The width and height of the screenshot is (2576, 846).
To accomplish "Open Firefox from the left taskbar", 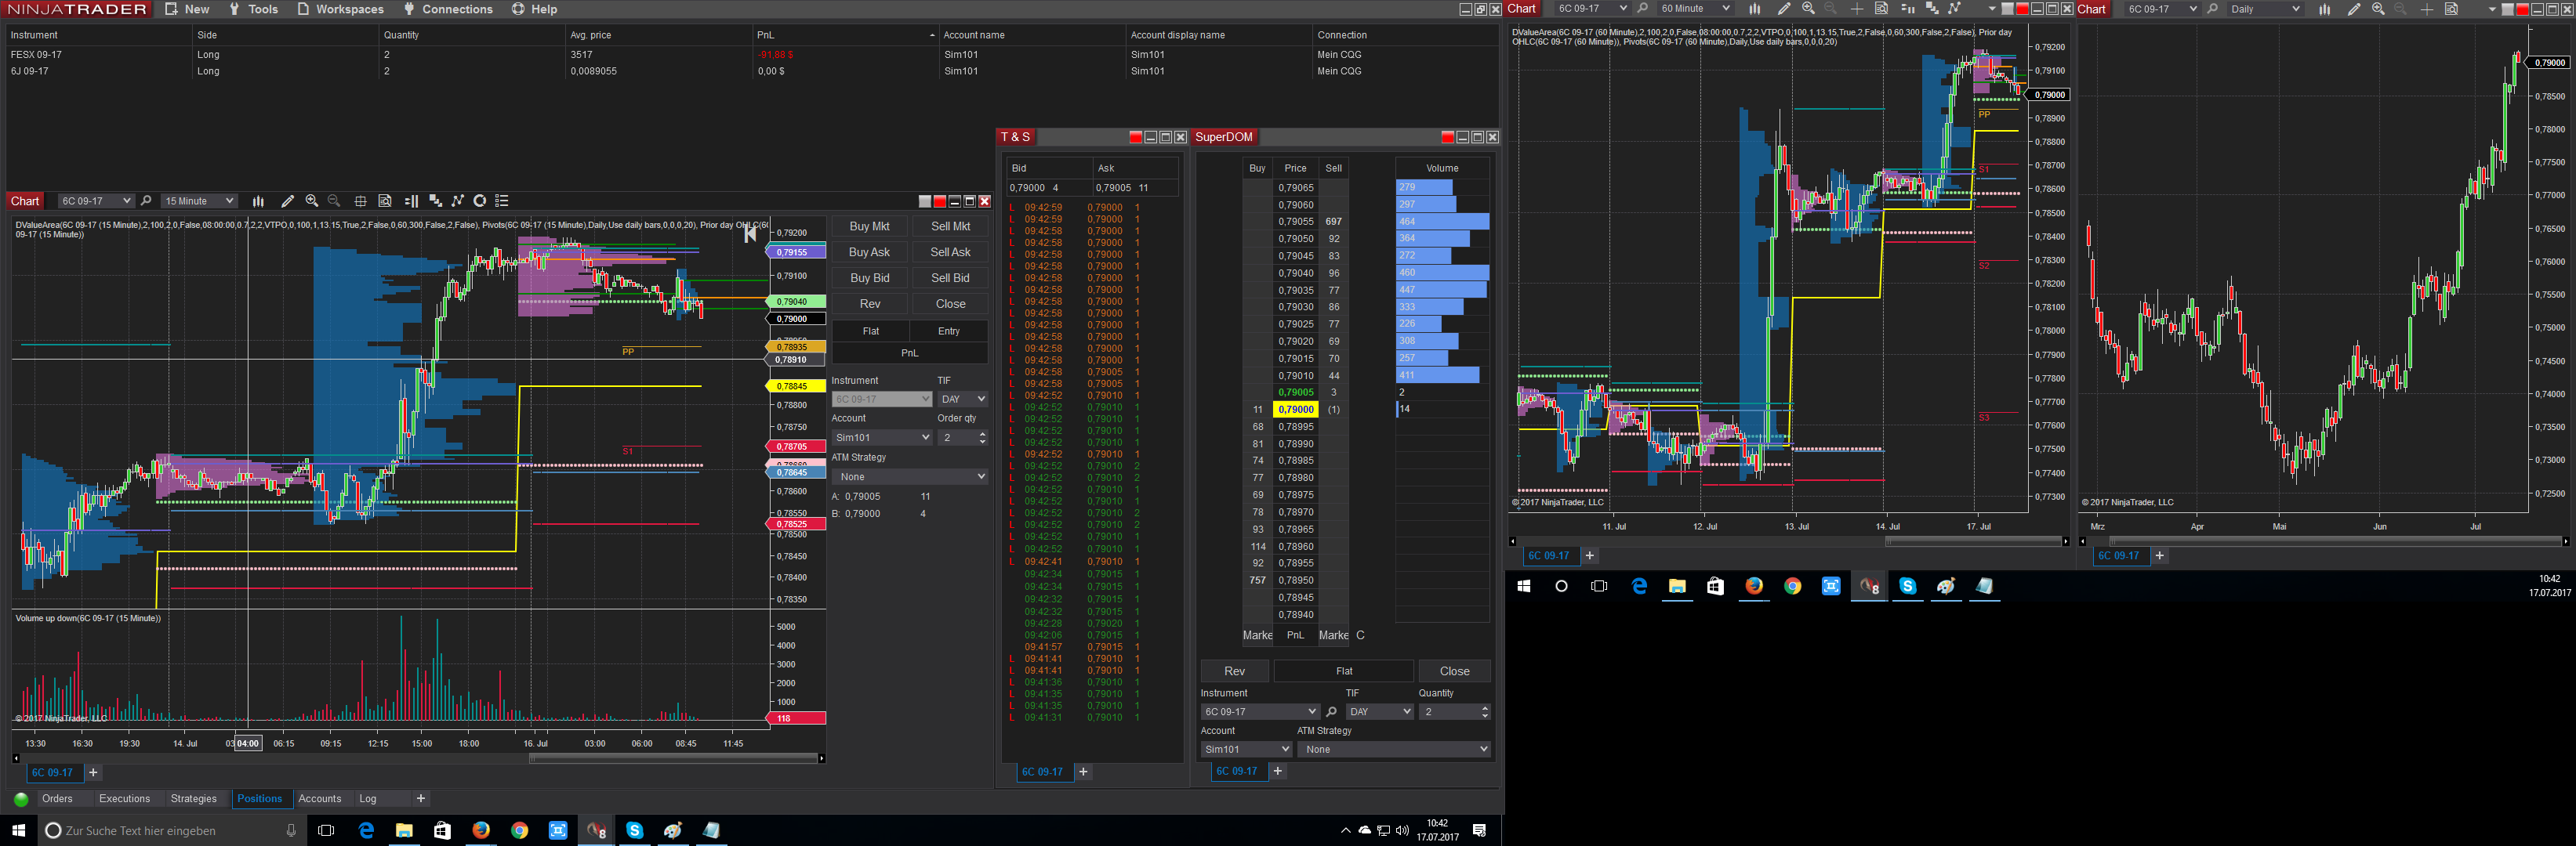I will pos(481,830).
